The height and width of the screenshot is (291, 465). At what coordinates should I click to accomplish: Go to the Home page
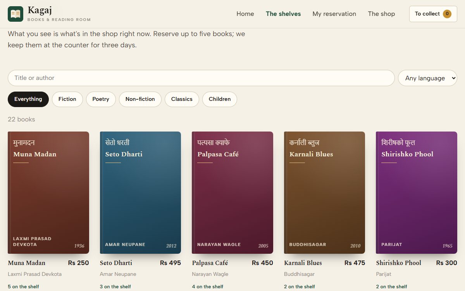tap(245, 14)
